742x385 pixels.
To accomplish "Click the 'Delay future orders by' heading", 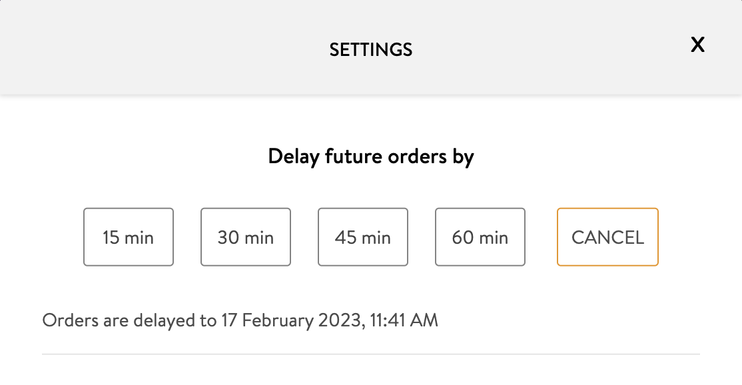I will tap(371, 157).
